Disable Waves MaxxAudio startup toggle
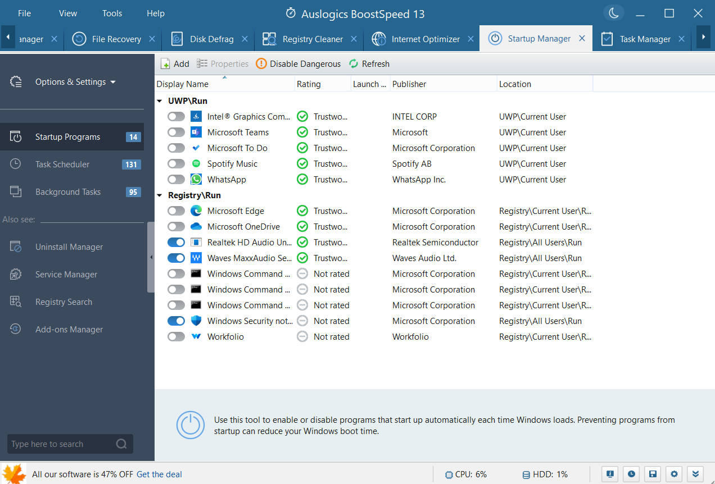Image resolution: width=715 pixels, height=484 pixels. point(177,258)
